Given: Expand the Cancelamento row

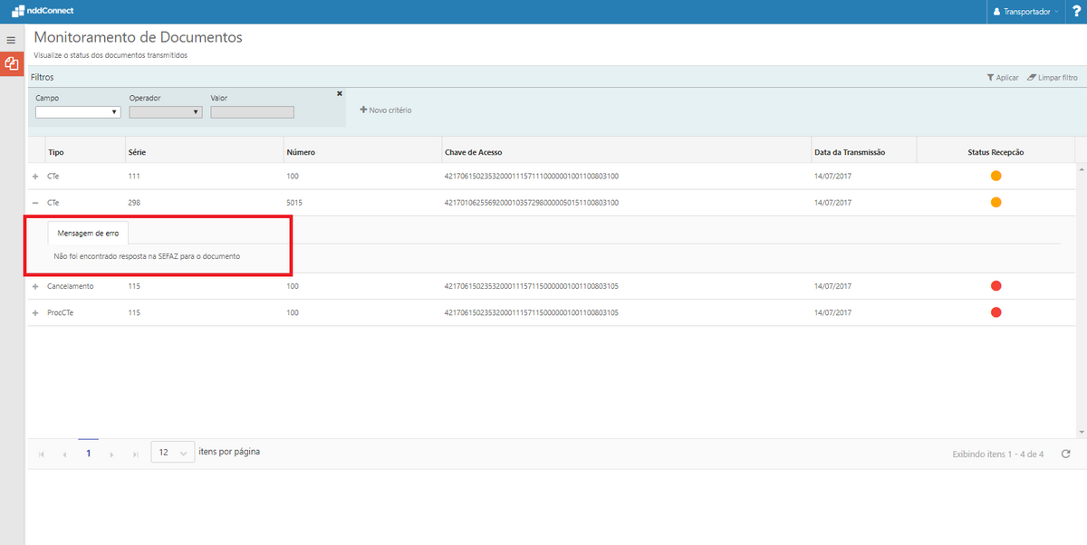Looking at the screenshot, I should (x=35, y=286).
